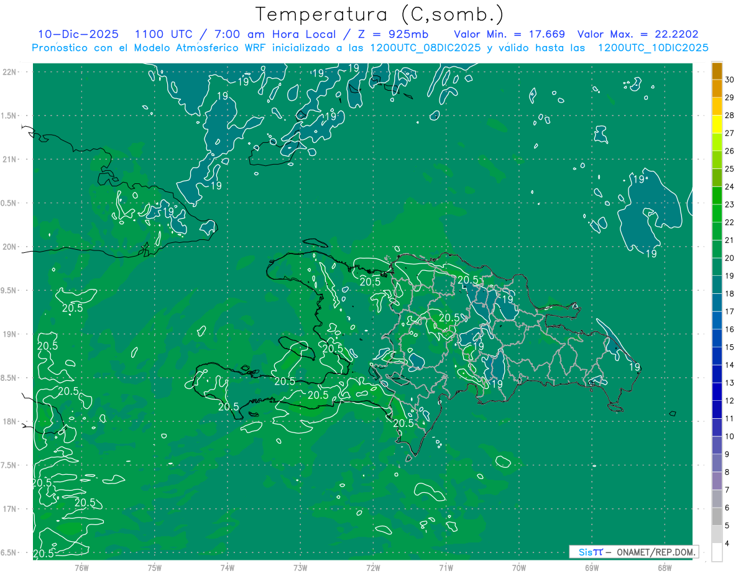Image resolution: width=746 pixels, height=576 pixels.
Task: Click the title "Temperatura (C,somb.)"
Action: pyautogui.click(x=380, y=14)
